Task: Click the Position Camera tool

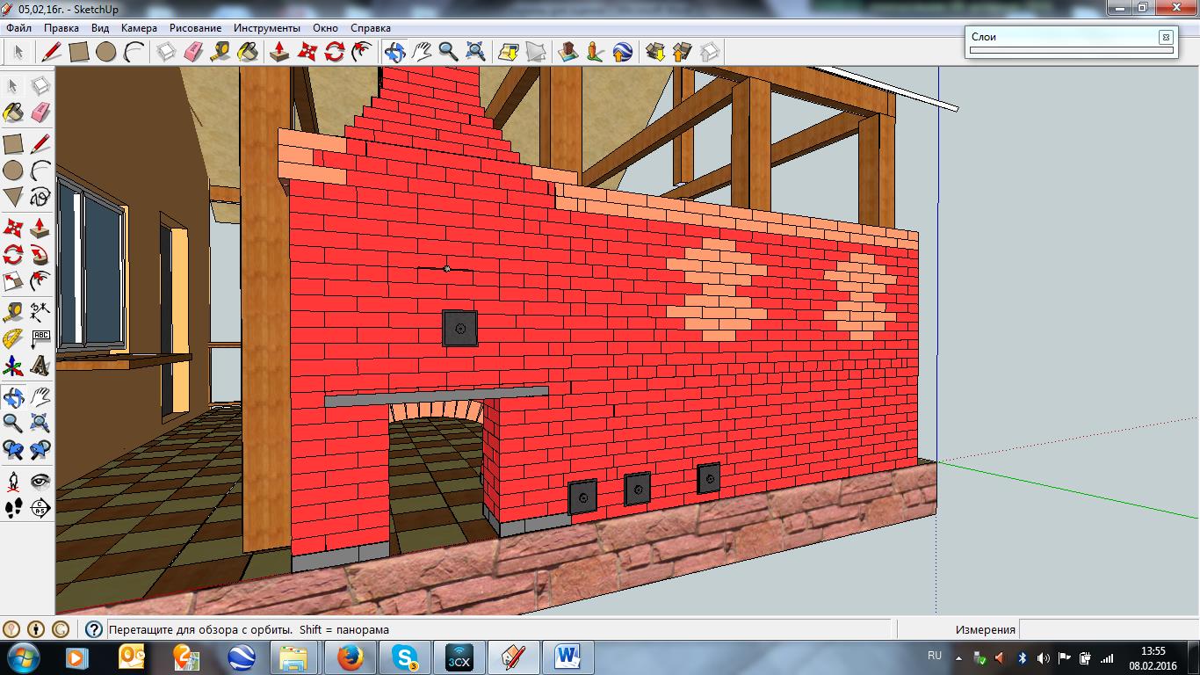Action: tap(13, 481)
